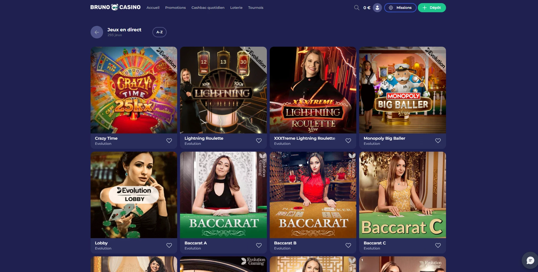Open the Evolution Lobby thumbnail

[134, 195]
